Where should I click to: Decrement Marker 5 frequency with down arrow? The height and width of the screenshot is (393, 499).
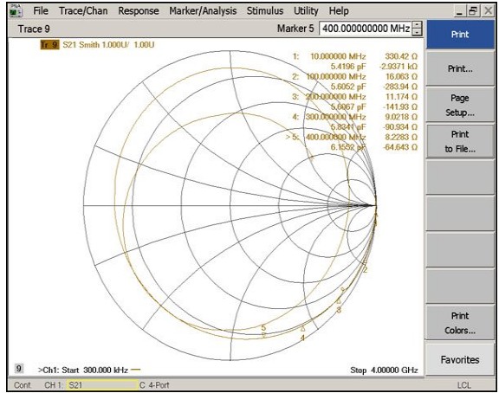(417, 32)
